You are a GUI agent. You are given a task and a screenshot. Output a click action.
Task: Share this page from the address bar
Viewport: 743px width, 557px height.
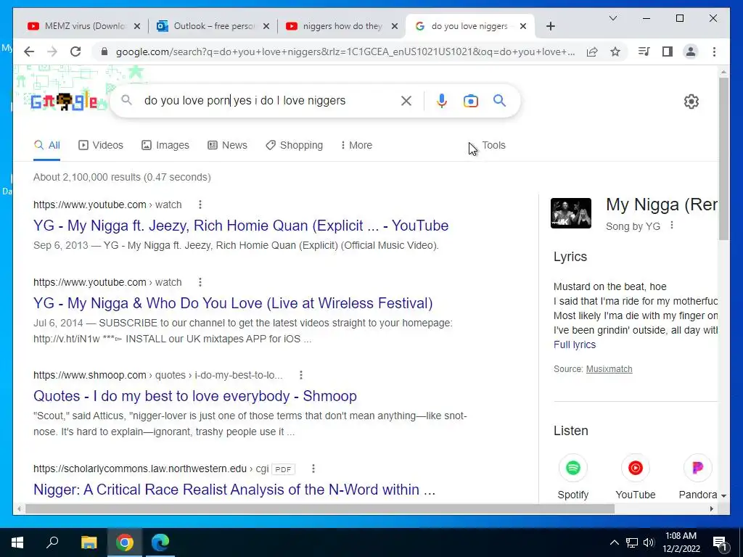pyautogui.click(x=592, y=51)
